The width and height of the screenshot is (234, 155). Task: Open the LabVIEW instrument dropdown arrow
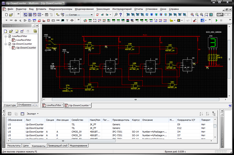coord(182,20)
